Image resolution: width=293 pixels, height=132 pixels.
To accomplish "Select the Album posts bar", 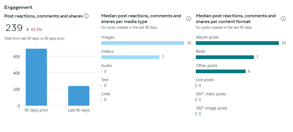I will [237, 43].
